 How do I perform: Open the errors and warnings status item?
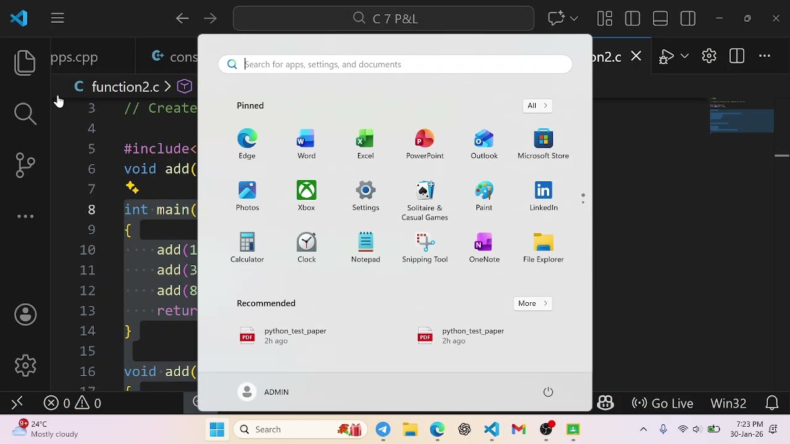pos(73,403)
